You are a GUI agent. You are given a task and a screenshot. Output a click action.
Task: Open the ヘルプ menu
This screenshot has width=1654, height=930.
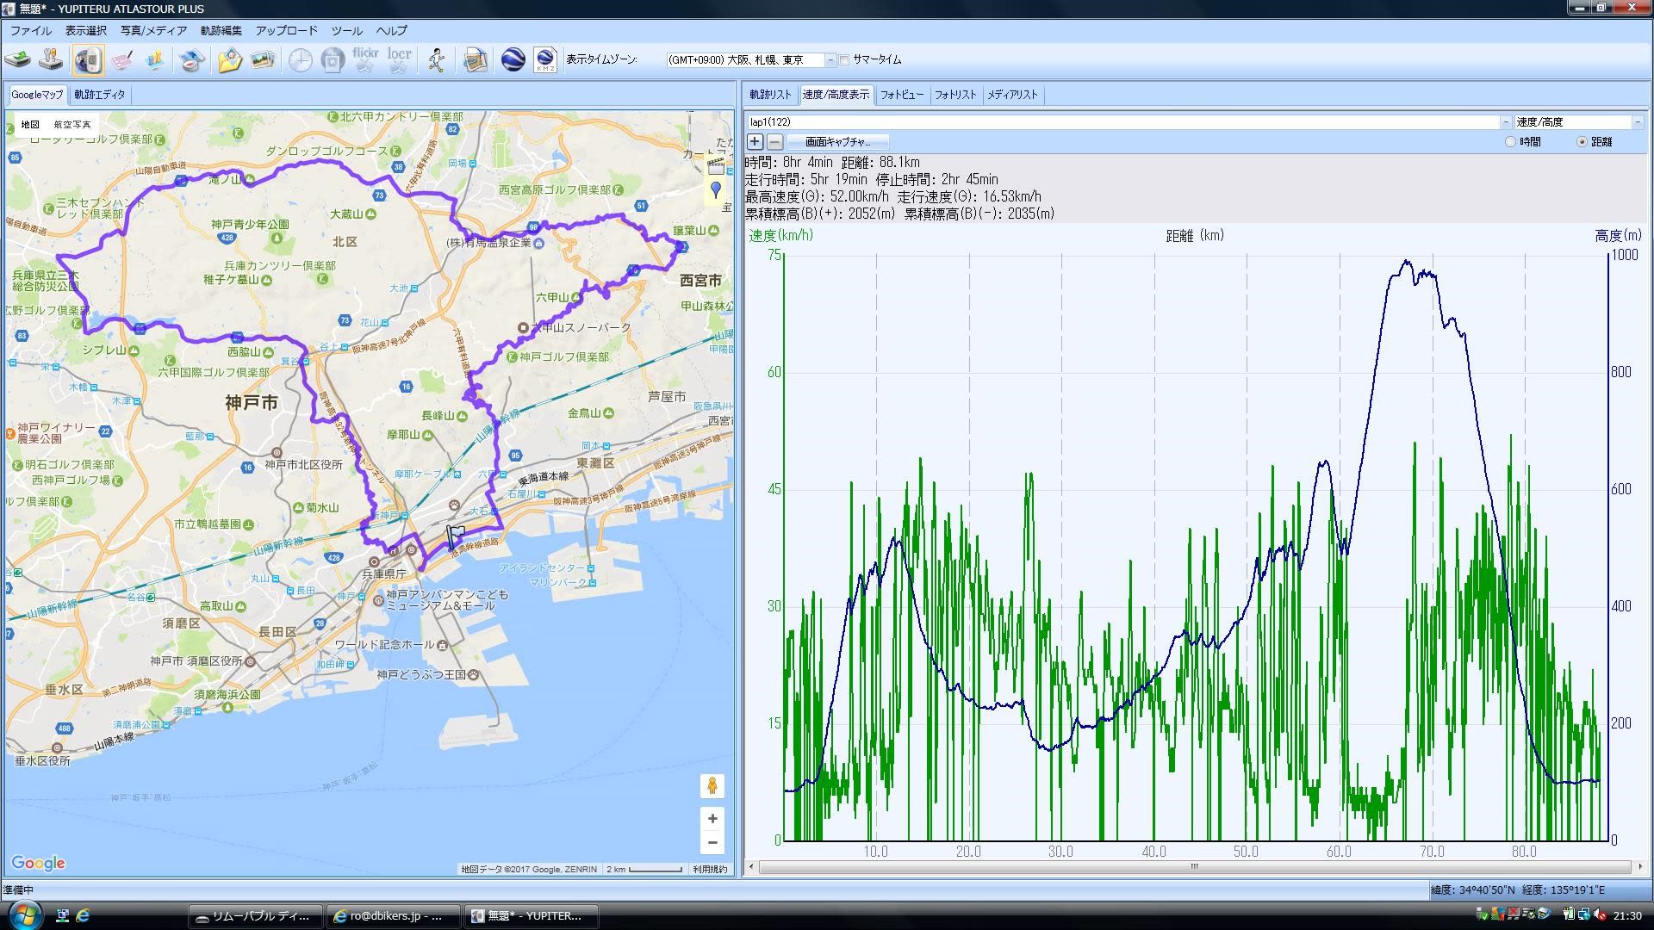pyautogui.click(x=391, y=30)
